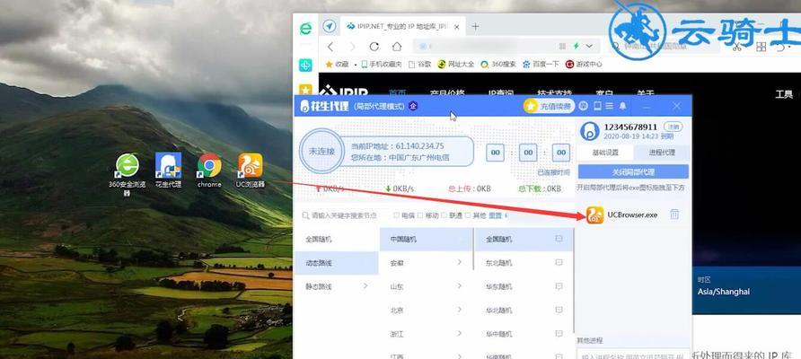Select the 动态路线 route category
This screenshot has height=359, width=801.
coord(336,263)
